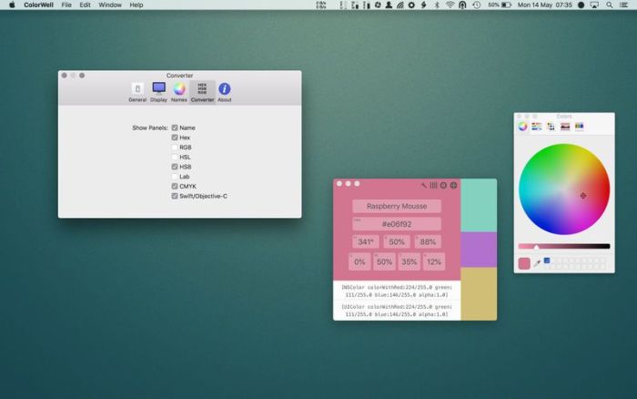Screen dimensions: 637x399
Task: Open the Names preferences tab
Action: [179, 91]
